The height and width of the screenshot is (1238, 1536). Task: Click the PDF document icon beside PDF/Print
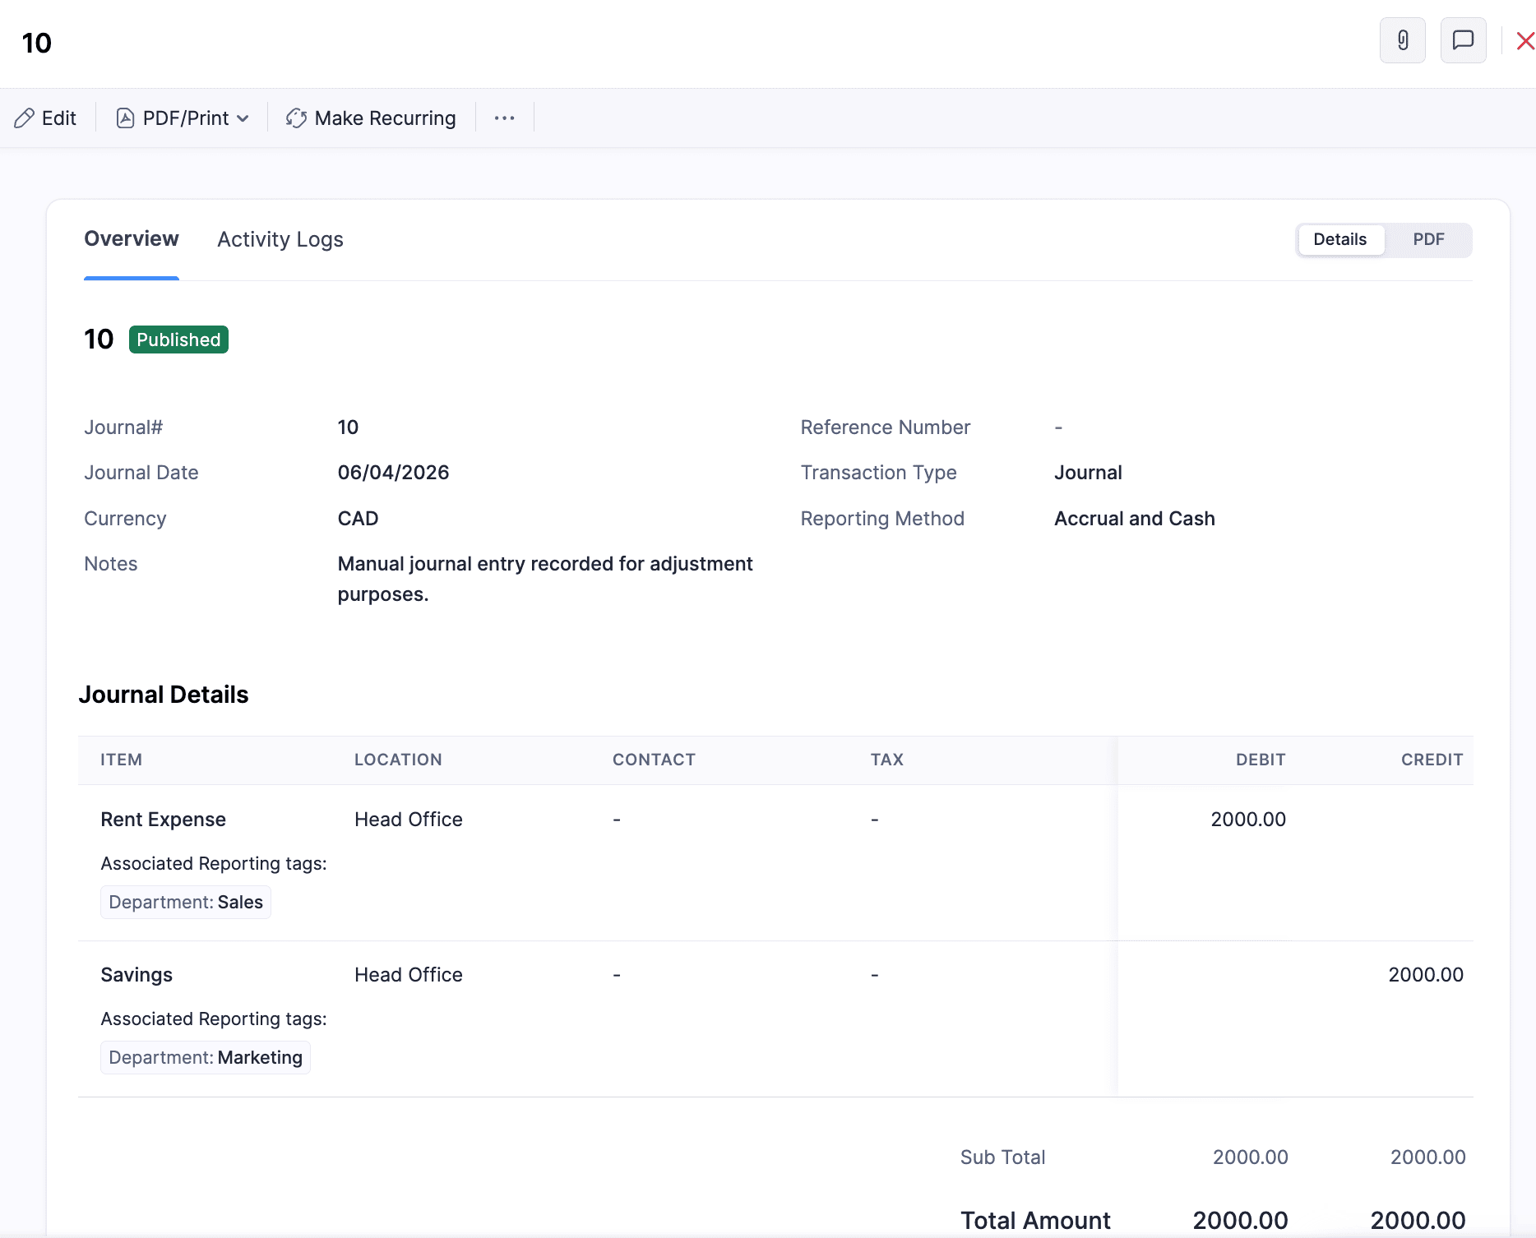pyautogui.click(x=126, y=118)
